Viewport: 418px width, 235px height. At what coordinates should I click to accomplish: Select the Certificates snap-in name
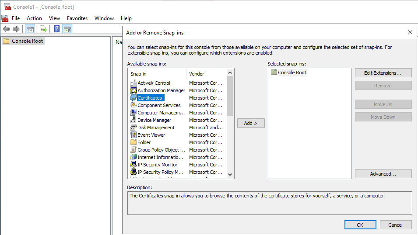click(x=150, y=98)
